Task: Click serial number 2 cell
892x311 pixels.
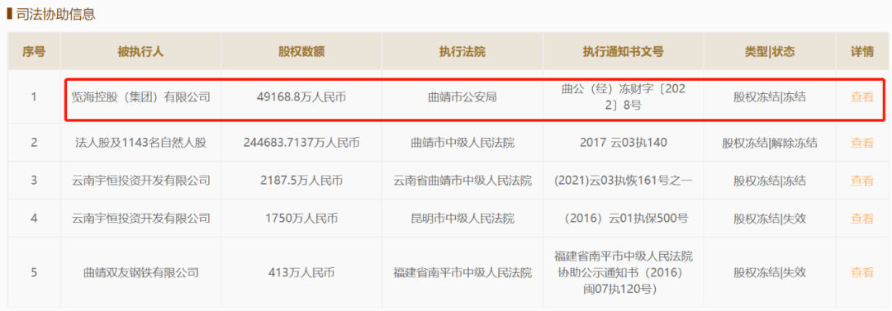Action: pyautogui.click(x=34, y=144)
